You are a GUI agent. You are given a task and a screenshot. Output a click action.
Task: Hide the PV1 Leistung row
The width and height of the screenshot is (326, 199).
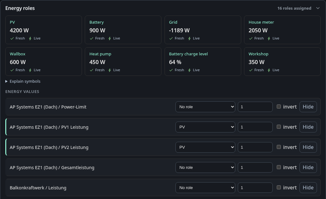[308, 127]
